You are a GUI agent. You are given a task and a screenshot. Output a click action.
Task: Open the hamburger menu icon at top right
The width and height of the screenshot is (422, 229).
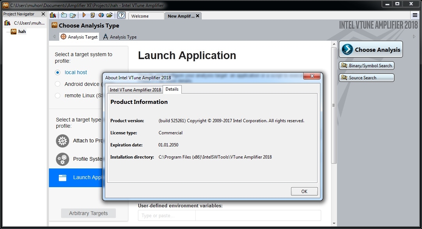415,15
